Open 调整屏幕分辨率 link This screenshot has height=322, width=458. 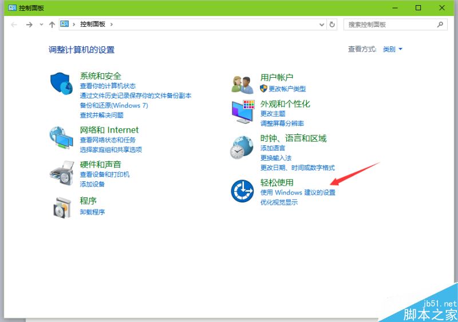[282, 124]
